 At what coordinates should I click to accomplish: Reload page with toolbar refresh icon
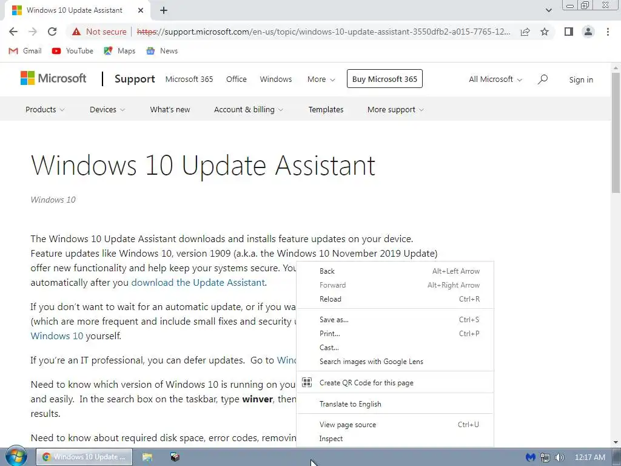52,32
